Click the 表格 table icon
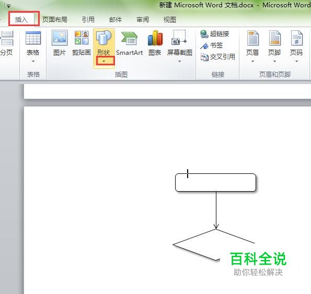Image resolution: width=311 pixels, height=294 pixels. (33, 38)
